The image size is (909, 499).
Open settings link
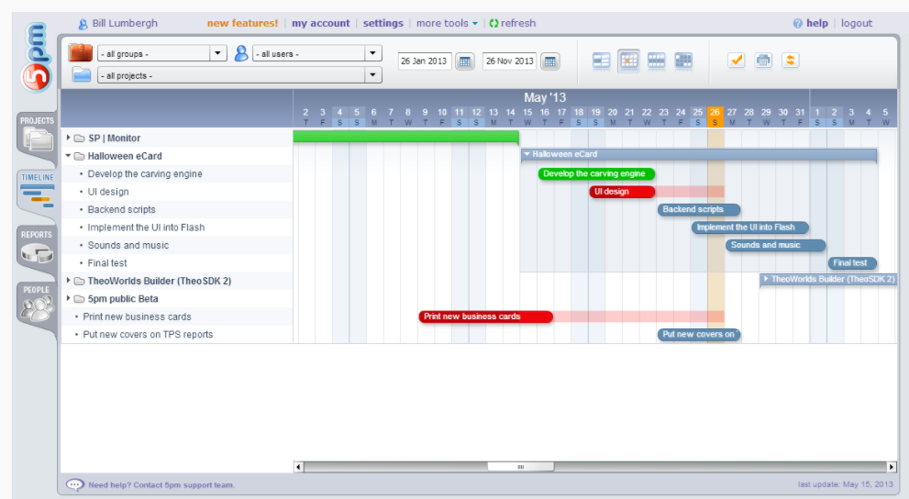click(382, 23)
